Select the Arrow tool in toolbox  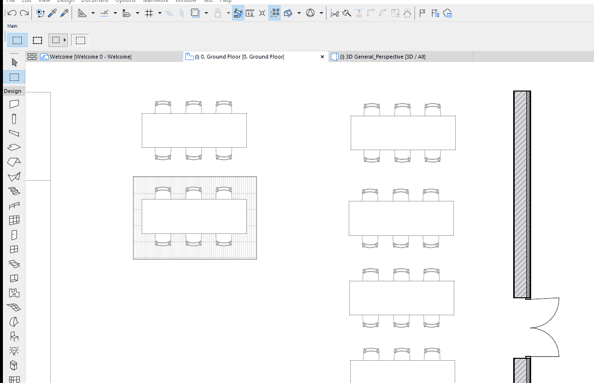pyautogui.click(x=14, y=62)
